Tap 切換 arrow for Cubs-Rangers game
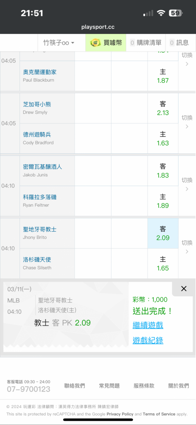The width and height of the screenshot is (196, 425). click(x=187, y=122)
